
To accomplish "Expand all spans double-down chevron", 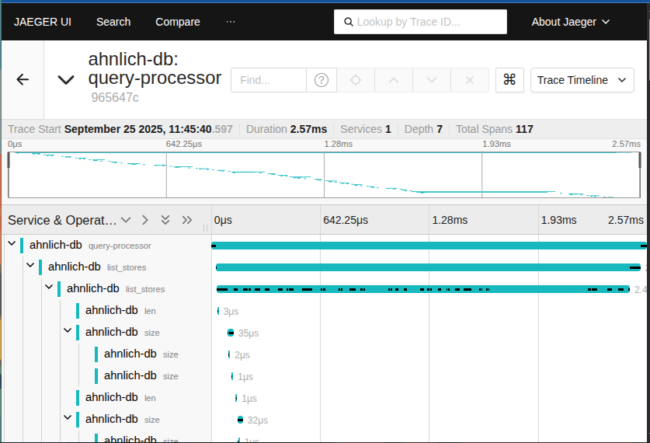I will coord(165,220).
